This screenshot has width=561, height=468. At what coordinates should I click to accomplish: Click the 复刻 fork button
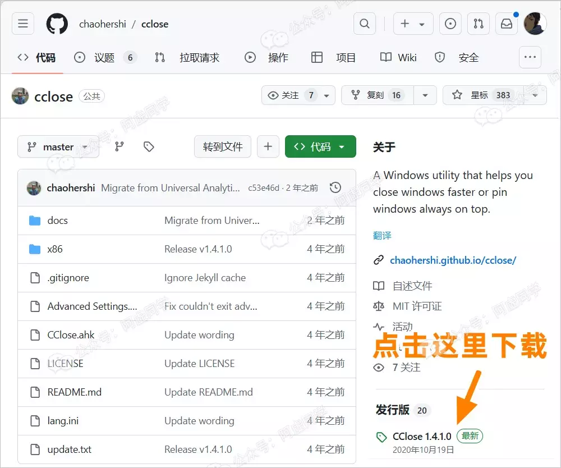tap(378, 95)
